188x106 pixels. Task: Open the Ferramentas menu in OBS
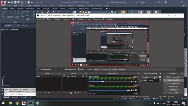coord(98,19)
